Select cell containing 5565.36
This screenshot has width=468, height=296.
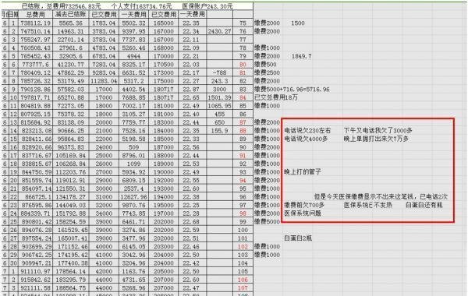[71, 23]
